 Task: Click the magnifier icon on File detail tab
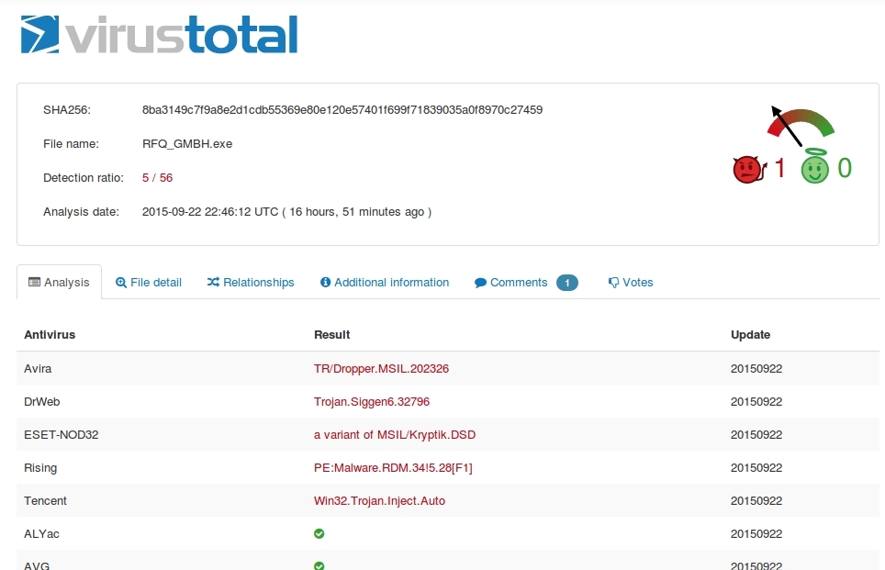[121, 282]
